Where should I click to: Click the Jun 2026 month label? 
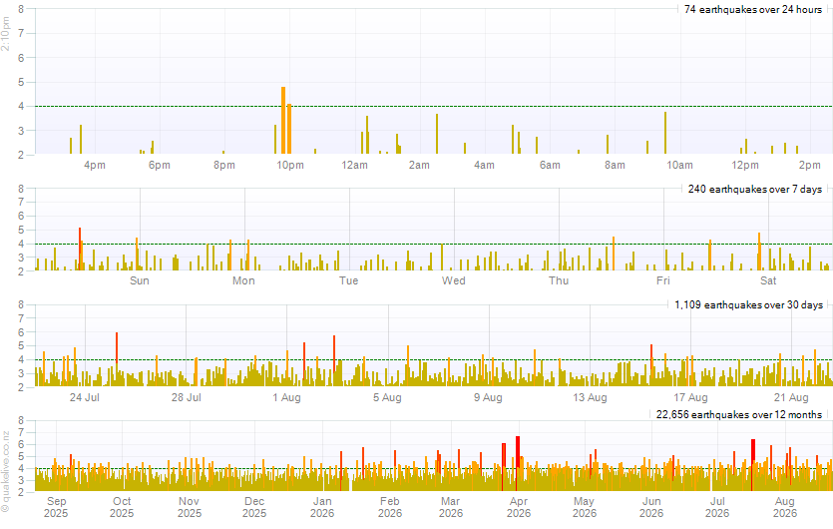[651, 507]
